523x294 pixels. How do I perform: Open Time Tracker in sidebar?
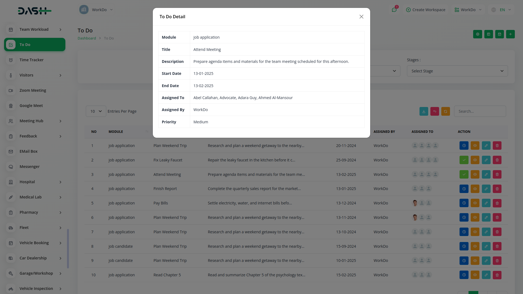31,60
